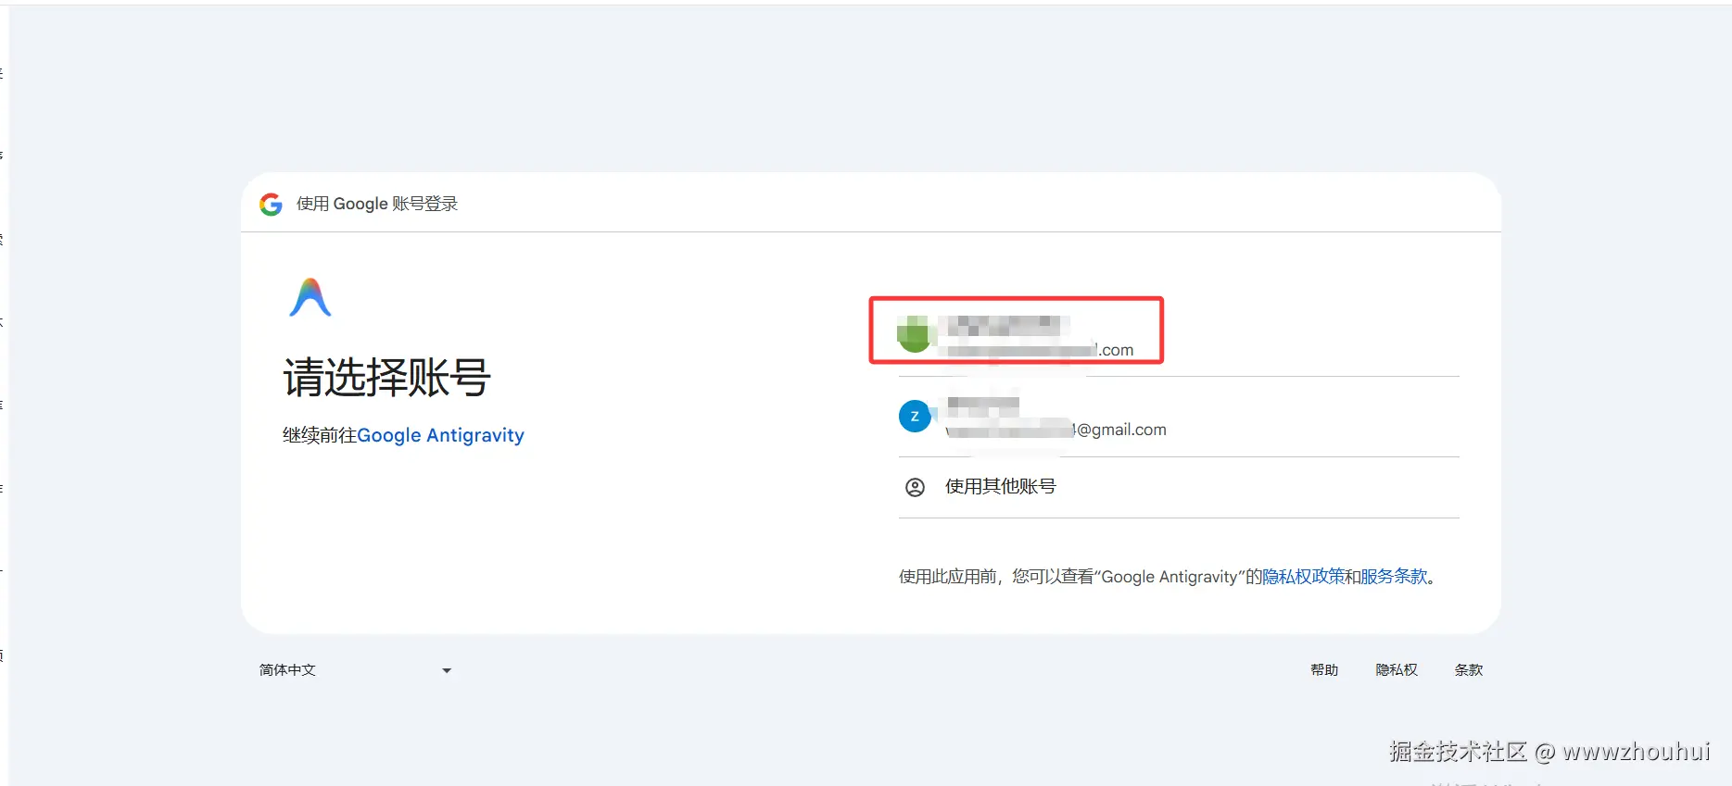Open the 服务条款 link
Screen dimensions: 1732x786
coord(1394,577)
